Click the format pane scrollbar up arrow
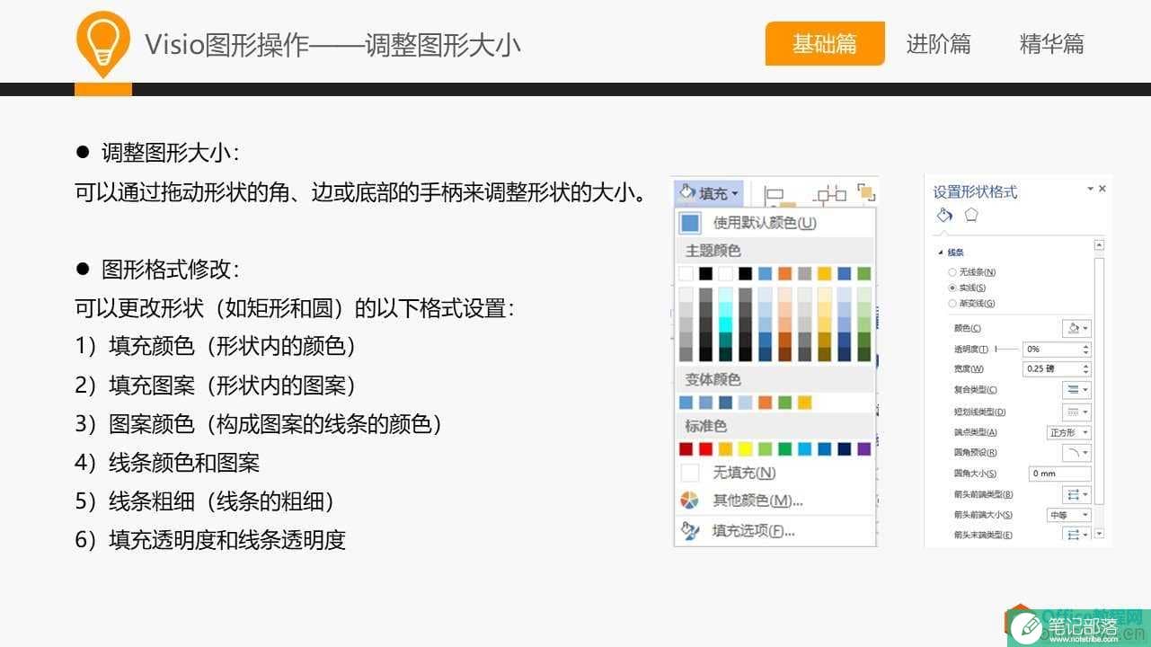Screen dimensions: 1151x647 click(x=1099, y=244)
